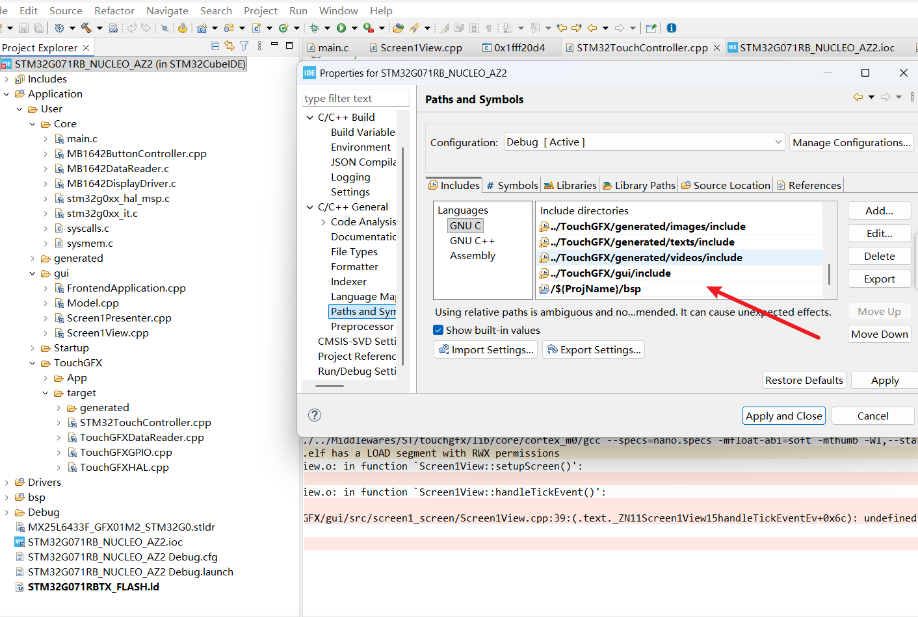Click the green Run play icon

pos(341,28)
